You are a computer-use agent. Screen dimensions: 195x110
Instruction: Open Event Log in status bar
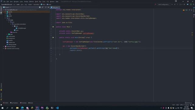tap(188, 103)
